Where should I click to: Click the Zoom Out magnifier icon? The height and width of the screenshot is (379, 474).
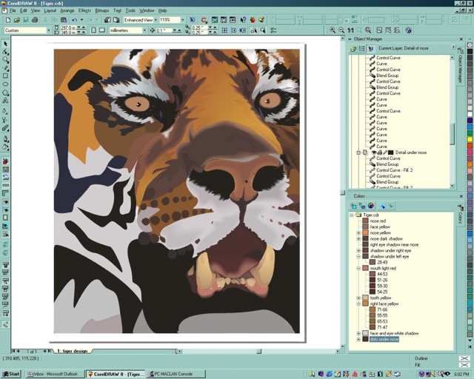coord(341,30)
